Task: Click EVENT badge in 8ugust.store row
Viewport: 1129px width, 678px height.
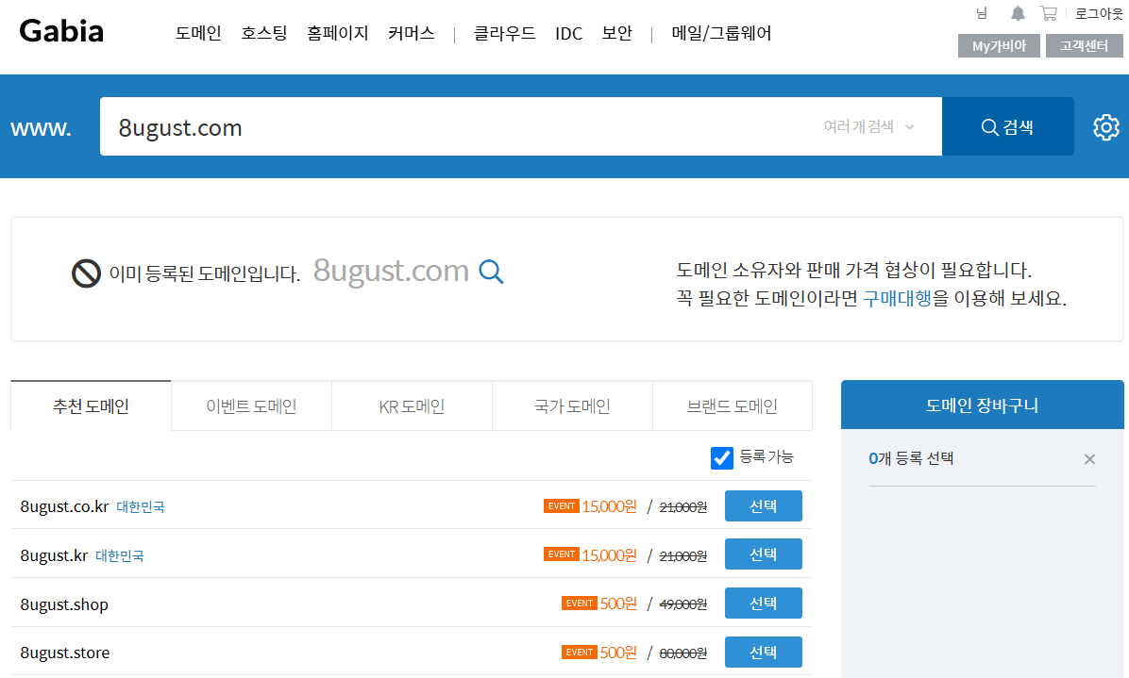Action: pos(579,653)
